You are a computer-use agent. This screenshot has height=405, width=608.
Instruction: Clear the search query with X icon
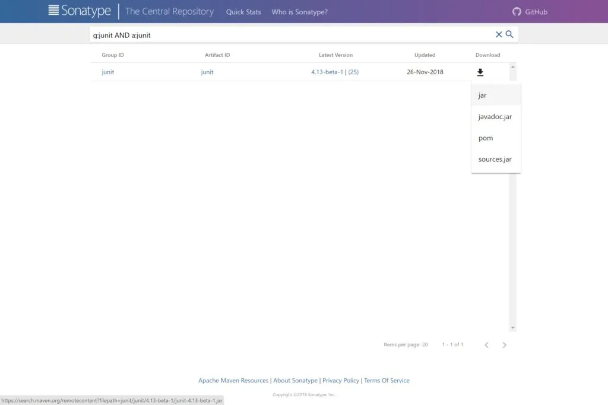pyautogui.click(x=499, y=34)
